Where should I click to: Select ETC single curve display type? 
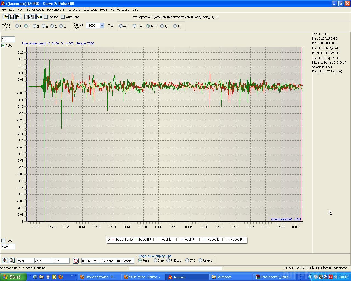(x=187, y=260)
